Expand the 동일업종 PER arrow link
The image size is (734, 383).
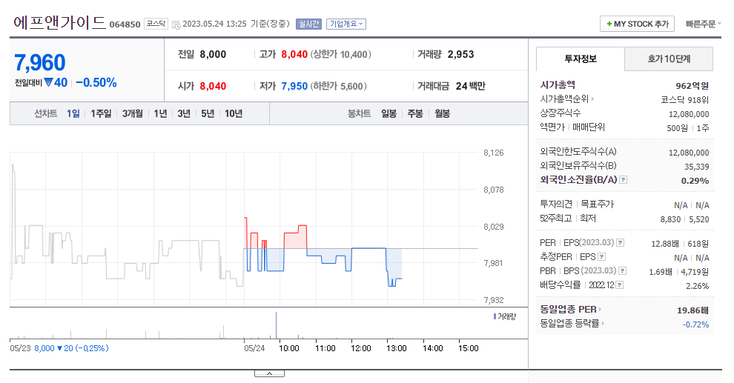[600, 310]
